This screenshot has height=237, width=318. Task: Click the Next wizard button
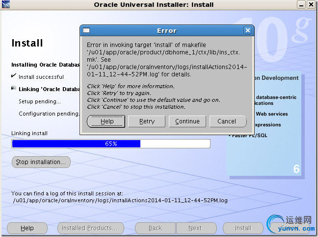pos(196,228)
